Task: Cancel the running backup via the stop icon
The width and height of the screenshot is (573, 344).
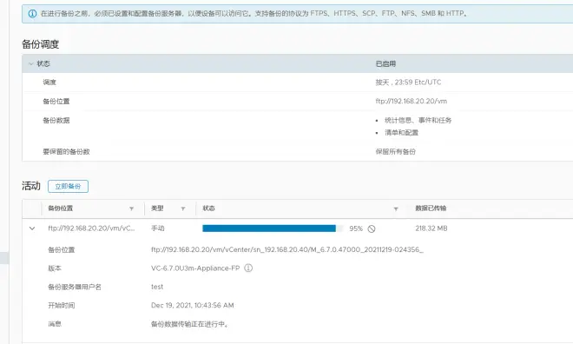Action: click(x=372, y=228)
